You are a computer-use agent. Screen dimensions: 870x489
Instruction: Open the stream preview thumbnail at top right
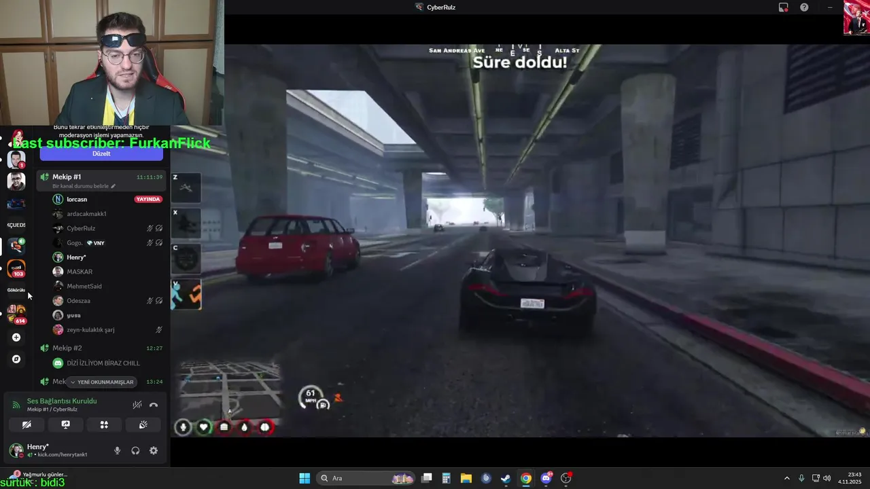pyautogui.click(x=856, y=18)
